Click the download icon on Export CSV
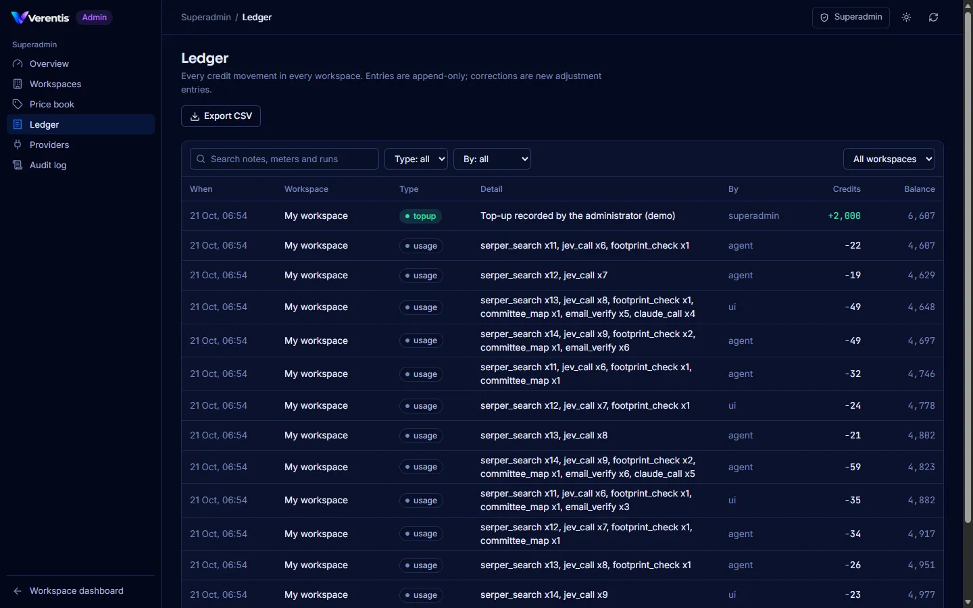 (x=195, y=116)
